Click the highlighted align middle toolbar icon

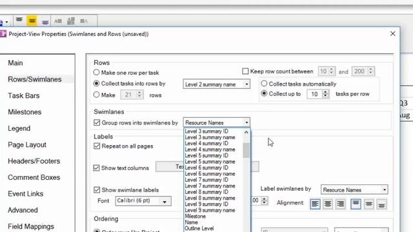point(32,21)
